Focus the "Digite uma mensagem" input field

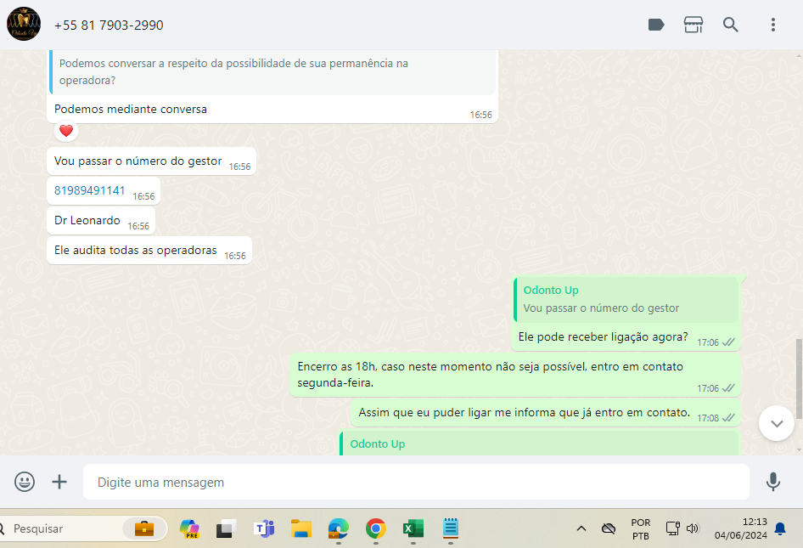[416, 482]
